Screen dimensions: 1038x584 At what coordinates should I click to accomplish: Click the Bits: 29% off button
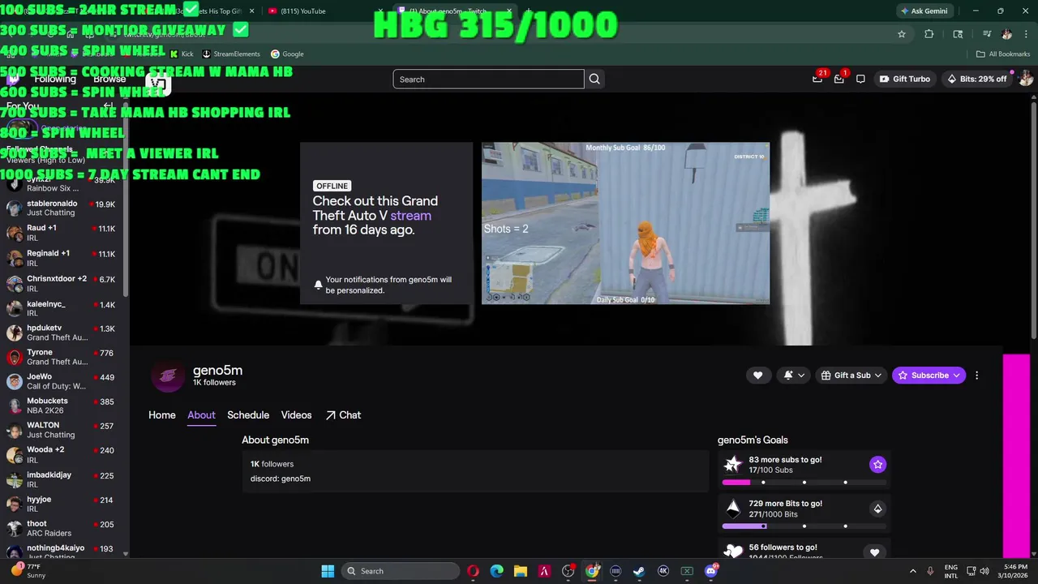[977, 79]
